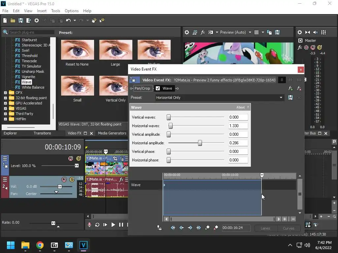Toggle the Wave plug-in checkbox
The width and height of the screenshot is (338, 253).
158,88
